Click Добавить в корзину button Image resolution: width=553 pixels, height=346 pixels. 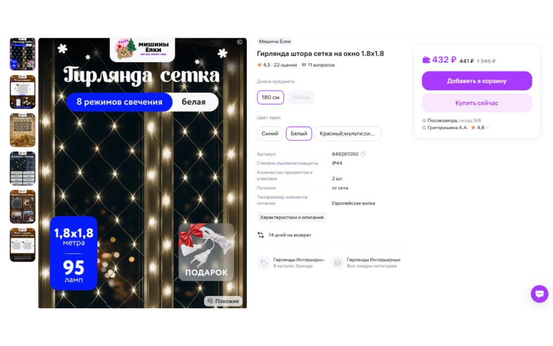pos(477,80)
